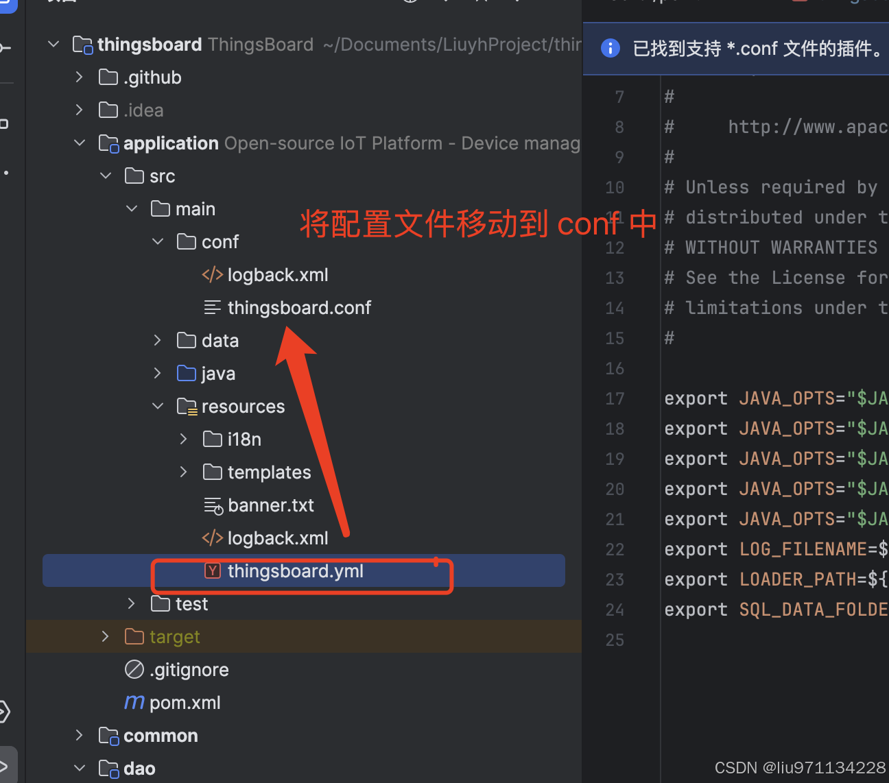Click the conf folder icon
The height and width of the screenshot is (783, 889).
coord(186,241)
